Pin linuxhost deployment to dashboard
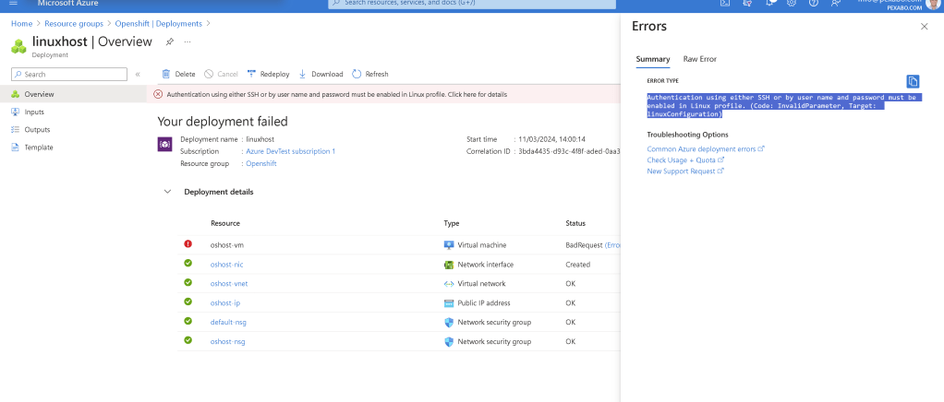The height and width of the screenshot is (402, 944). (x=170, y=41)
